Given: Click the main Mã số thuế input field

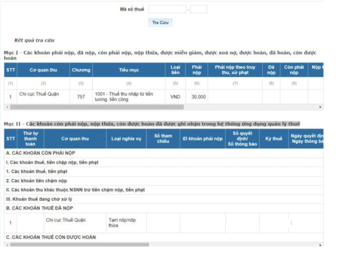Looking at the screenshot, I should (167, 9).
